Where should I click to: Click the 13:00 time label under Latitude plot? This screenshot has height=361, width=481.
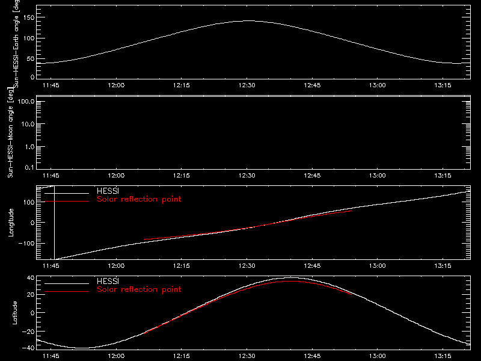pyautogui.click(x=378, y=356)
